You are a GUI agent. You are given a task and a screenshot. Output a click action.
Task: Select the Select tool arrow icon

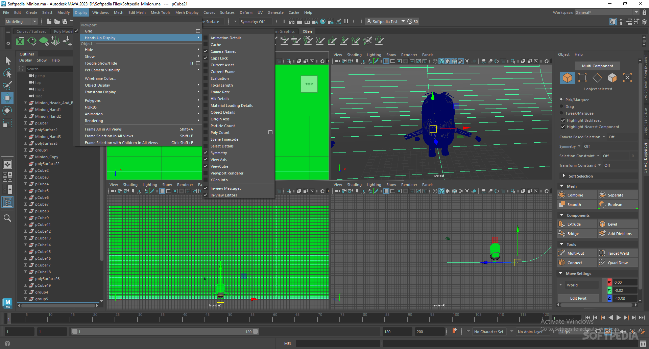(8, 61)
